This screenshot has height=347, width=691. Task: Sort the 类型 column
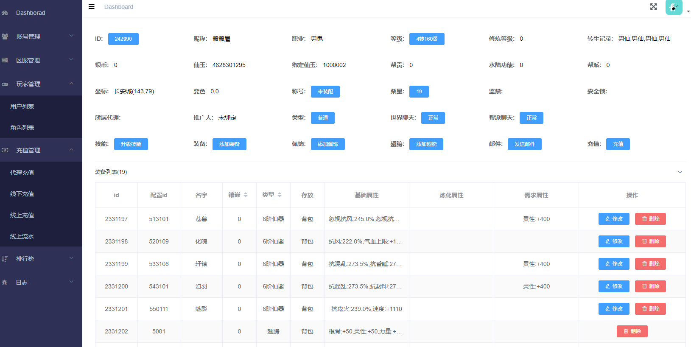pyautogui.click(x=279, y=195)
